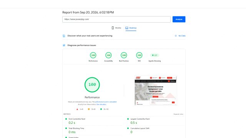The width and height of the screenshot is (246, 138).
Task: Open the See calculator link
Action: point(101,104)
